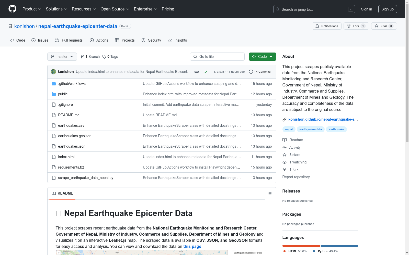Open the master branch selector dropdown
Screen dimensions: 409x255
[62, 57]
